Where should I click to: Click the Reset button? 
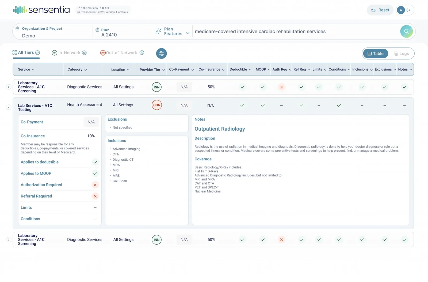pos(380,10)
